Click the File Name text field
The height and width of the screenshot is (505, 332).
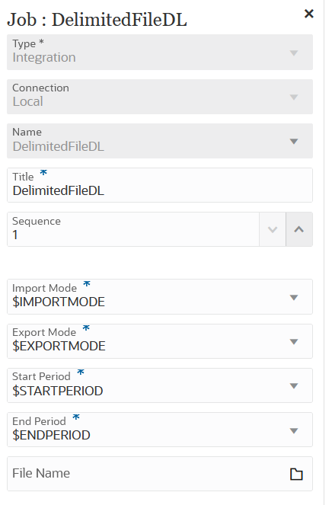(x=147, y=474)
